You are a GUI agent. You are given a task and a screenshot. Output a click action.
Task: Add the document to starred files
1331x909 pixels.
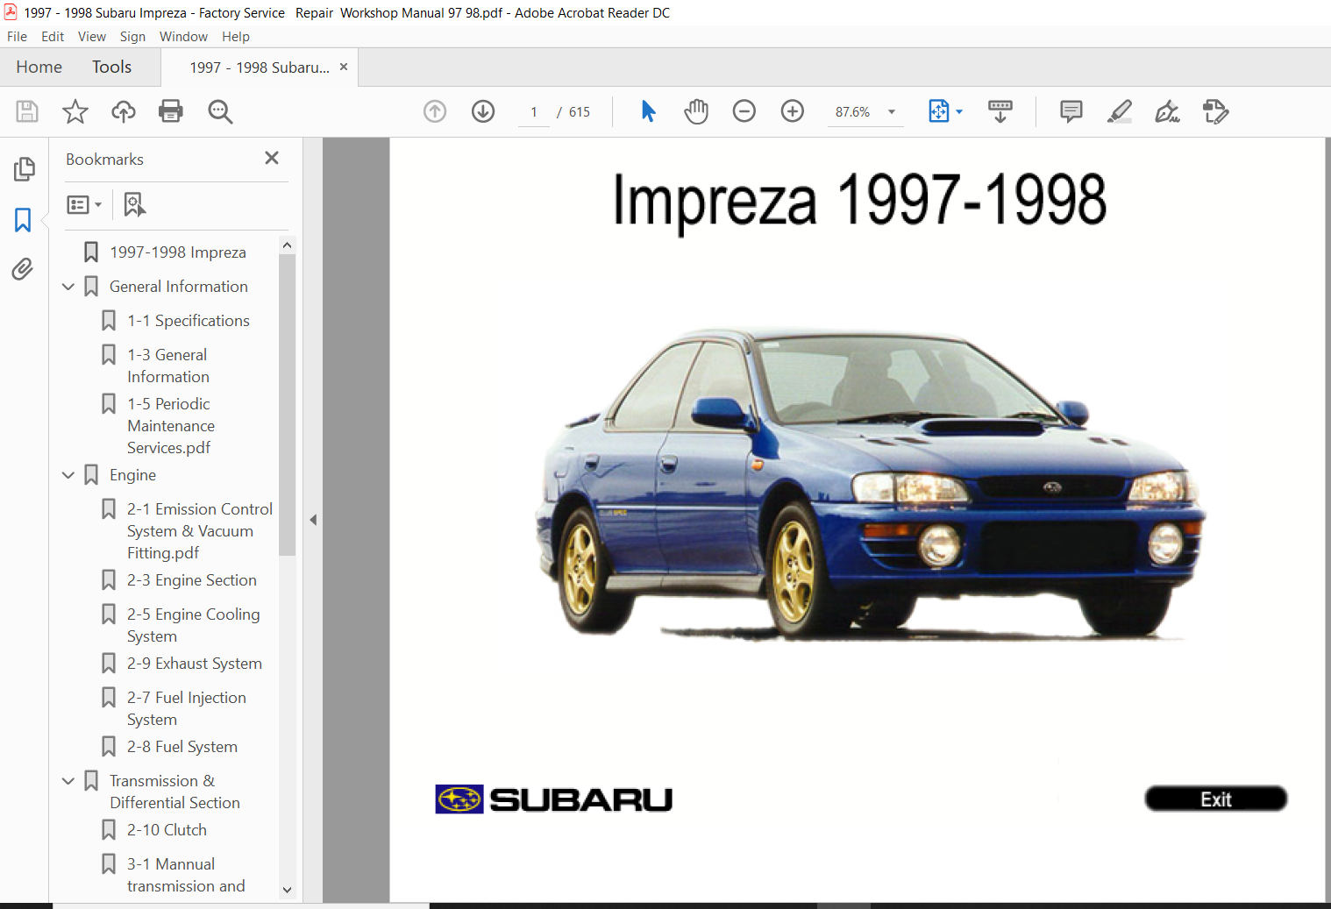[75, 111]
